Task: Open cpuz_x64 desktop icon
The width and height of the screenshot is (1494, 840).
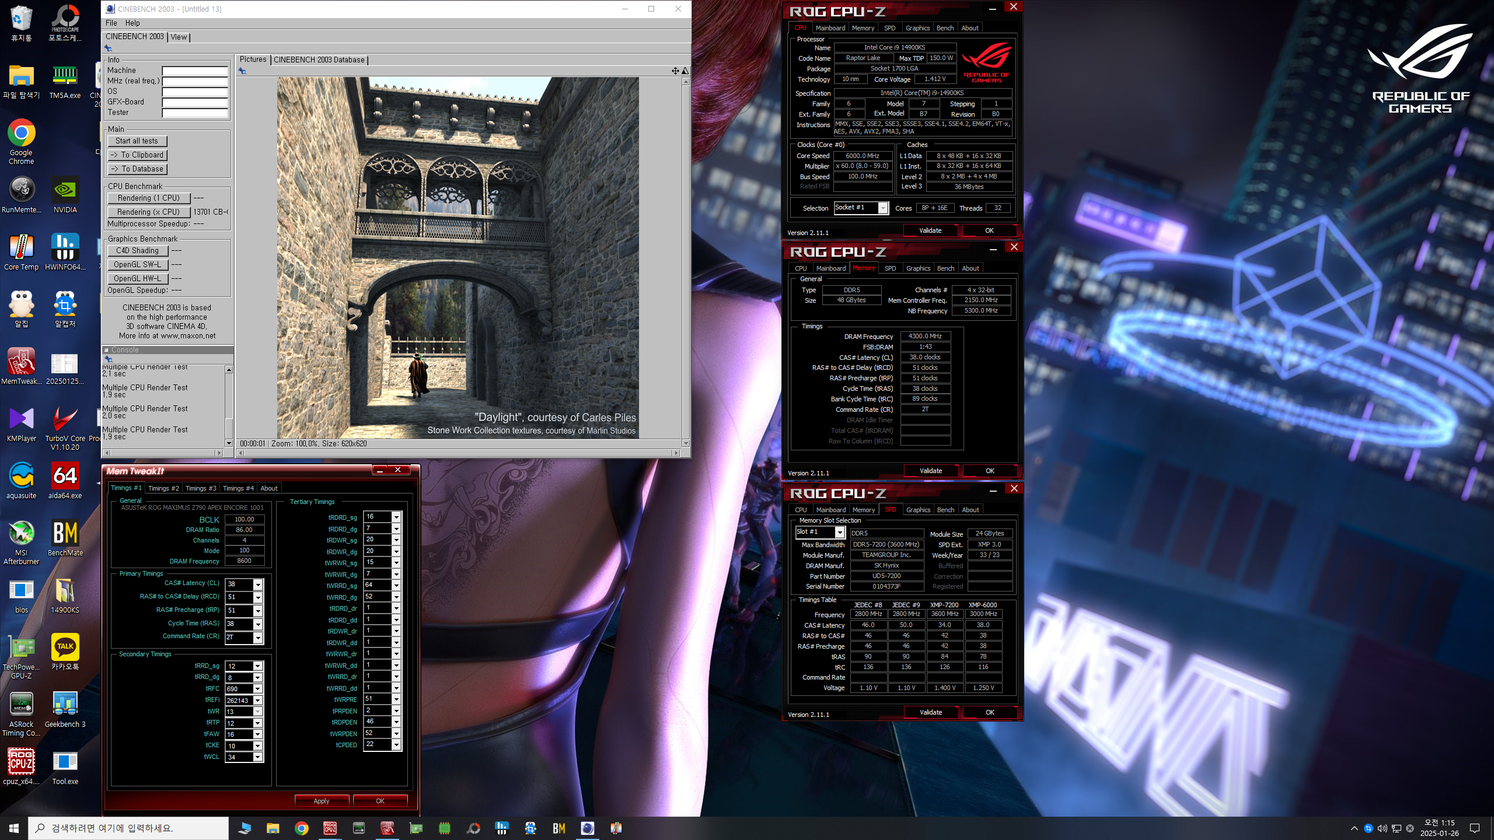Action: pos(21,766)
